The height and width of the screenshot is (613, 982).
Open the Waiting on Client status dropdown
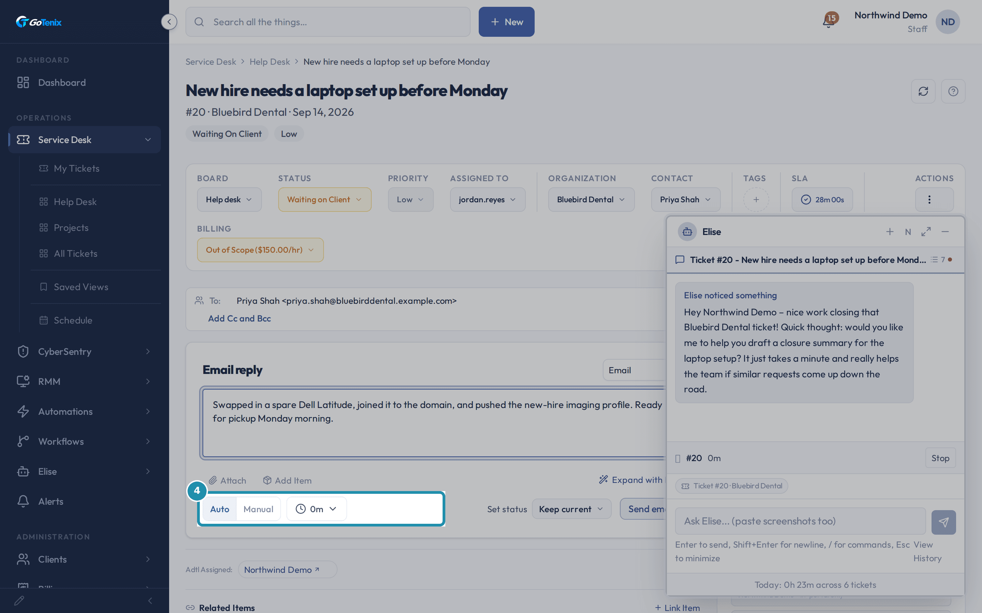(325, 200)
